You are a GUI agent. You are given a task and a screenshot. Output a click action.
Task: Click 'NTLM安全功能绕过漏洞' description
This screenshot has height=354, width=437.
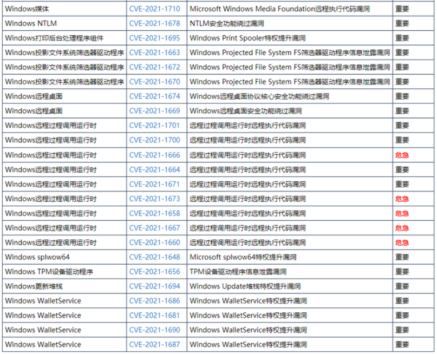pyautogui.click(x=227, y=23)
